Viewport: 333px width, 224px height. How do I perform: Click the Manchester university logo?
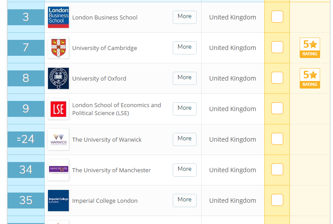tap(58, 170)
